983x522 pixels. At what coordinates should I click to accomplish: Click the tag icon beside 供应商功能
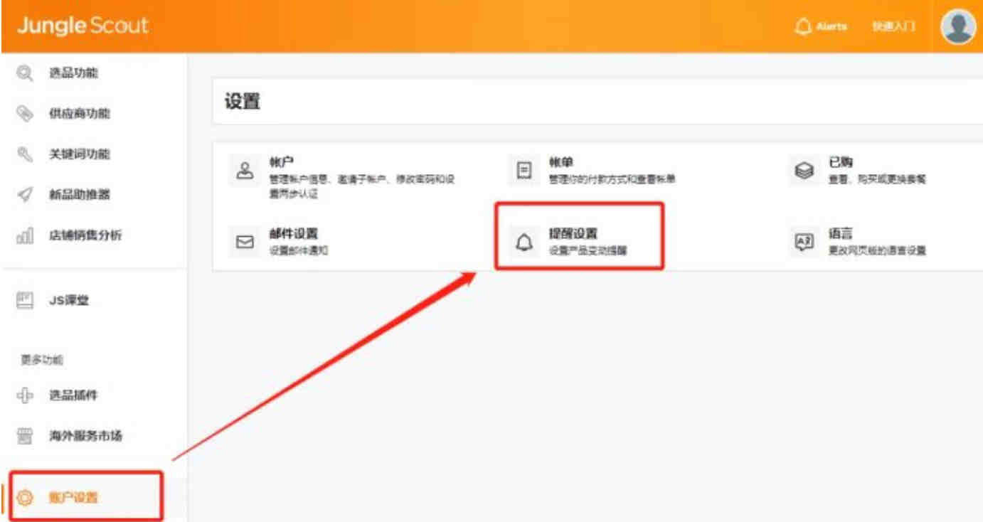tap(25, 114)
